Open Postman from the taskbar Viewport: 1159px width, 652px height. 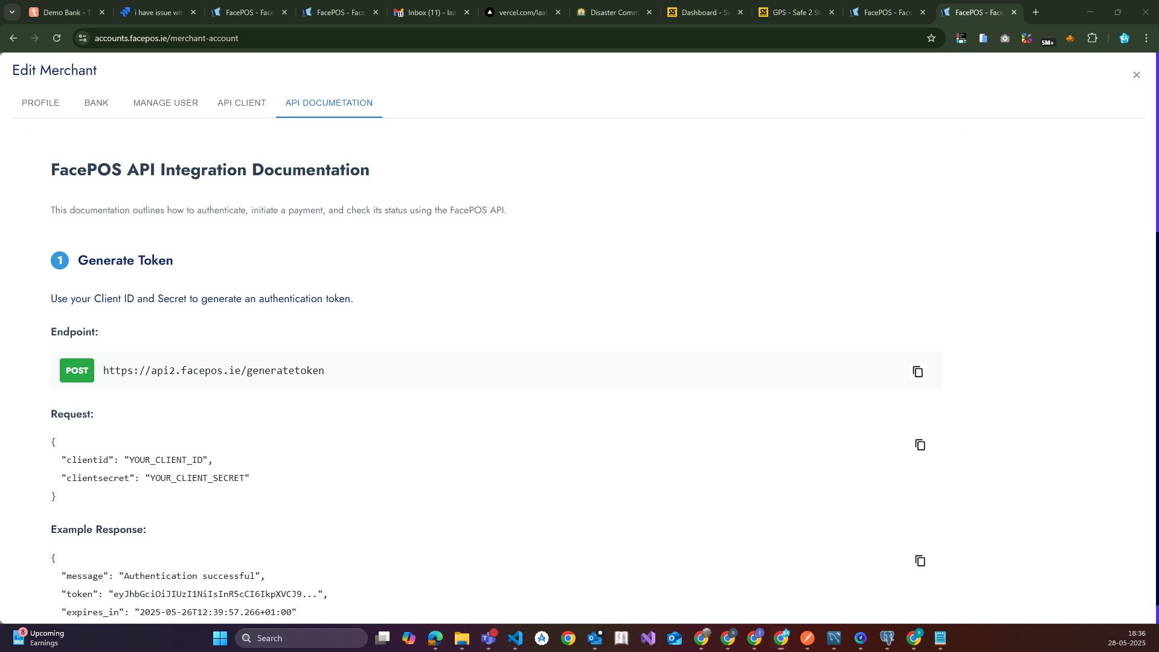[x=807, y=638]
